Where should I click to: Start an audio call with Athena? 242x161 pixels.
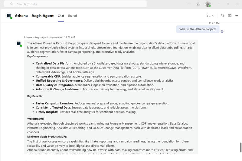click(208, 16)
